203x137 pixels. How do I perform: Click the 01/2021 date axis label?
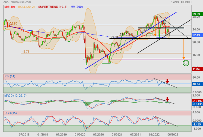[x=117, y=135]
